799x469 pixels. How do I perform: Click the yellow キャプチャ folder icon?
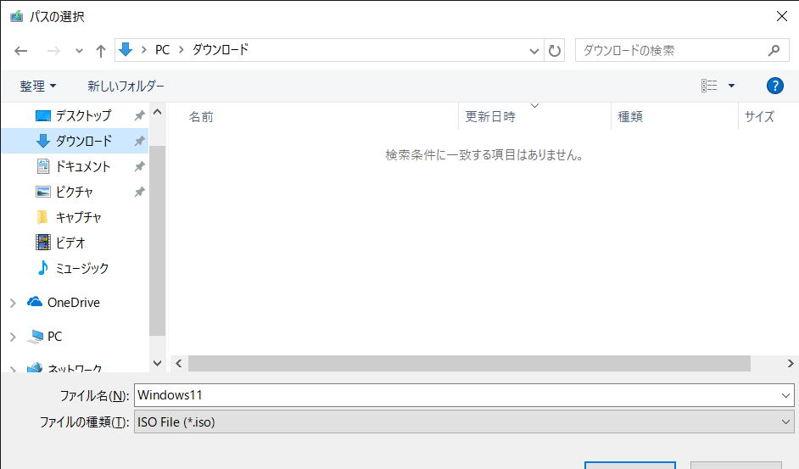pyautogui.click(x=42, y=217)
